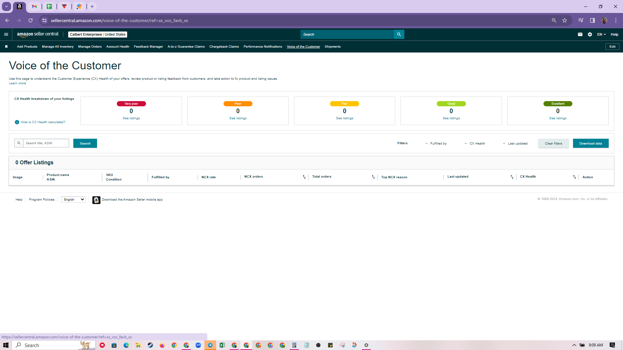Open Chrome's three-dot menu
Image resolution: width=623 pixels, height=350 pixels.
tap(616, 20)
